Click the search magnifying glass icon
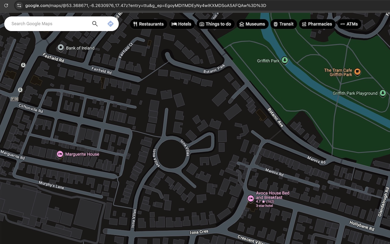The height and width of the screenshot is (244, 390). click(x=95, y=23)
